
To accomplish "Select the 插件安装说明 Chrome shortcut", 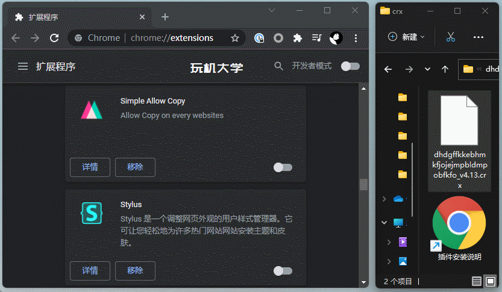I will pyautogui.click(x=459, y=229).
